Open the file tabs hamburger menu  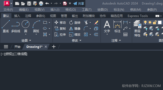[6, 47]
